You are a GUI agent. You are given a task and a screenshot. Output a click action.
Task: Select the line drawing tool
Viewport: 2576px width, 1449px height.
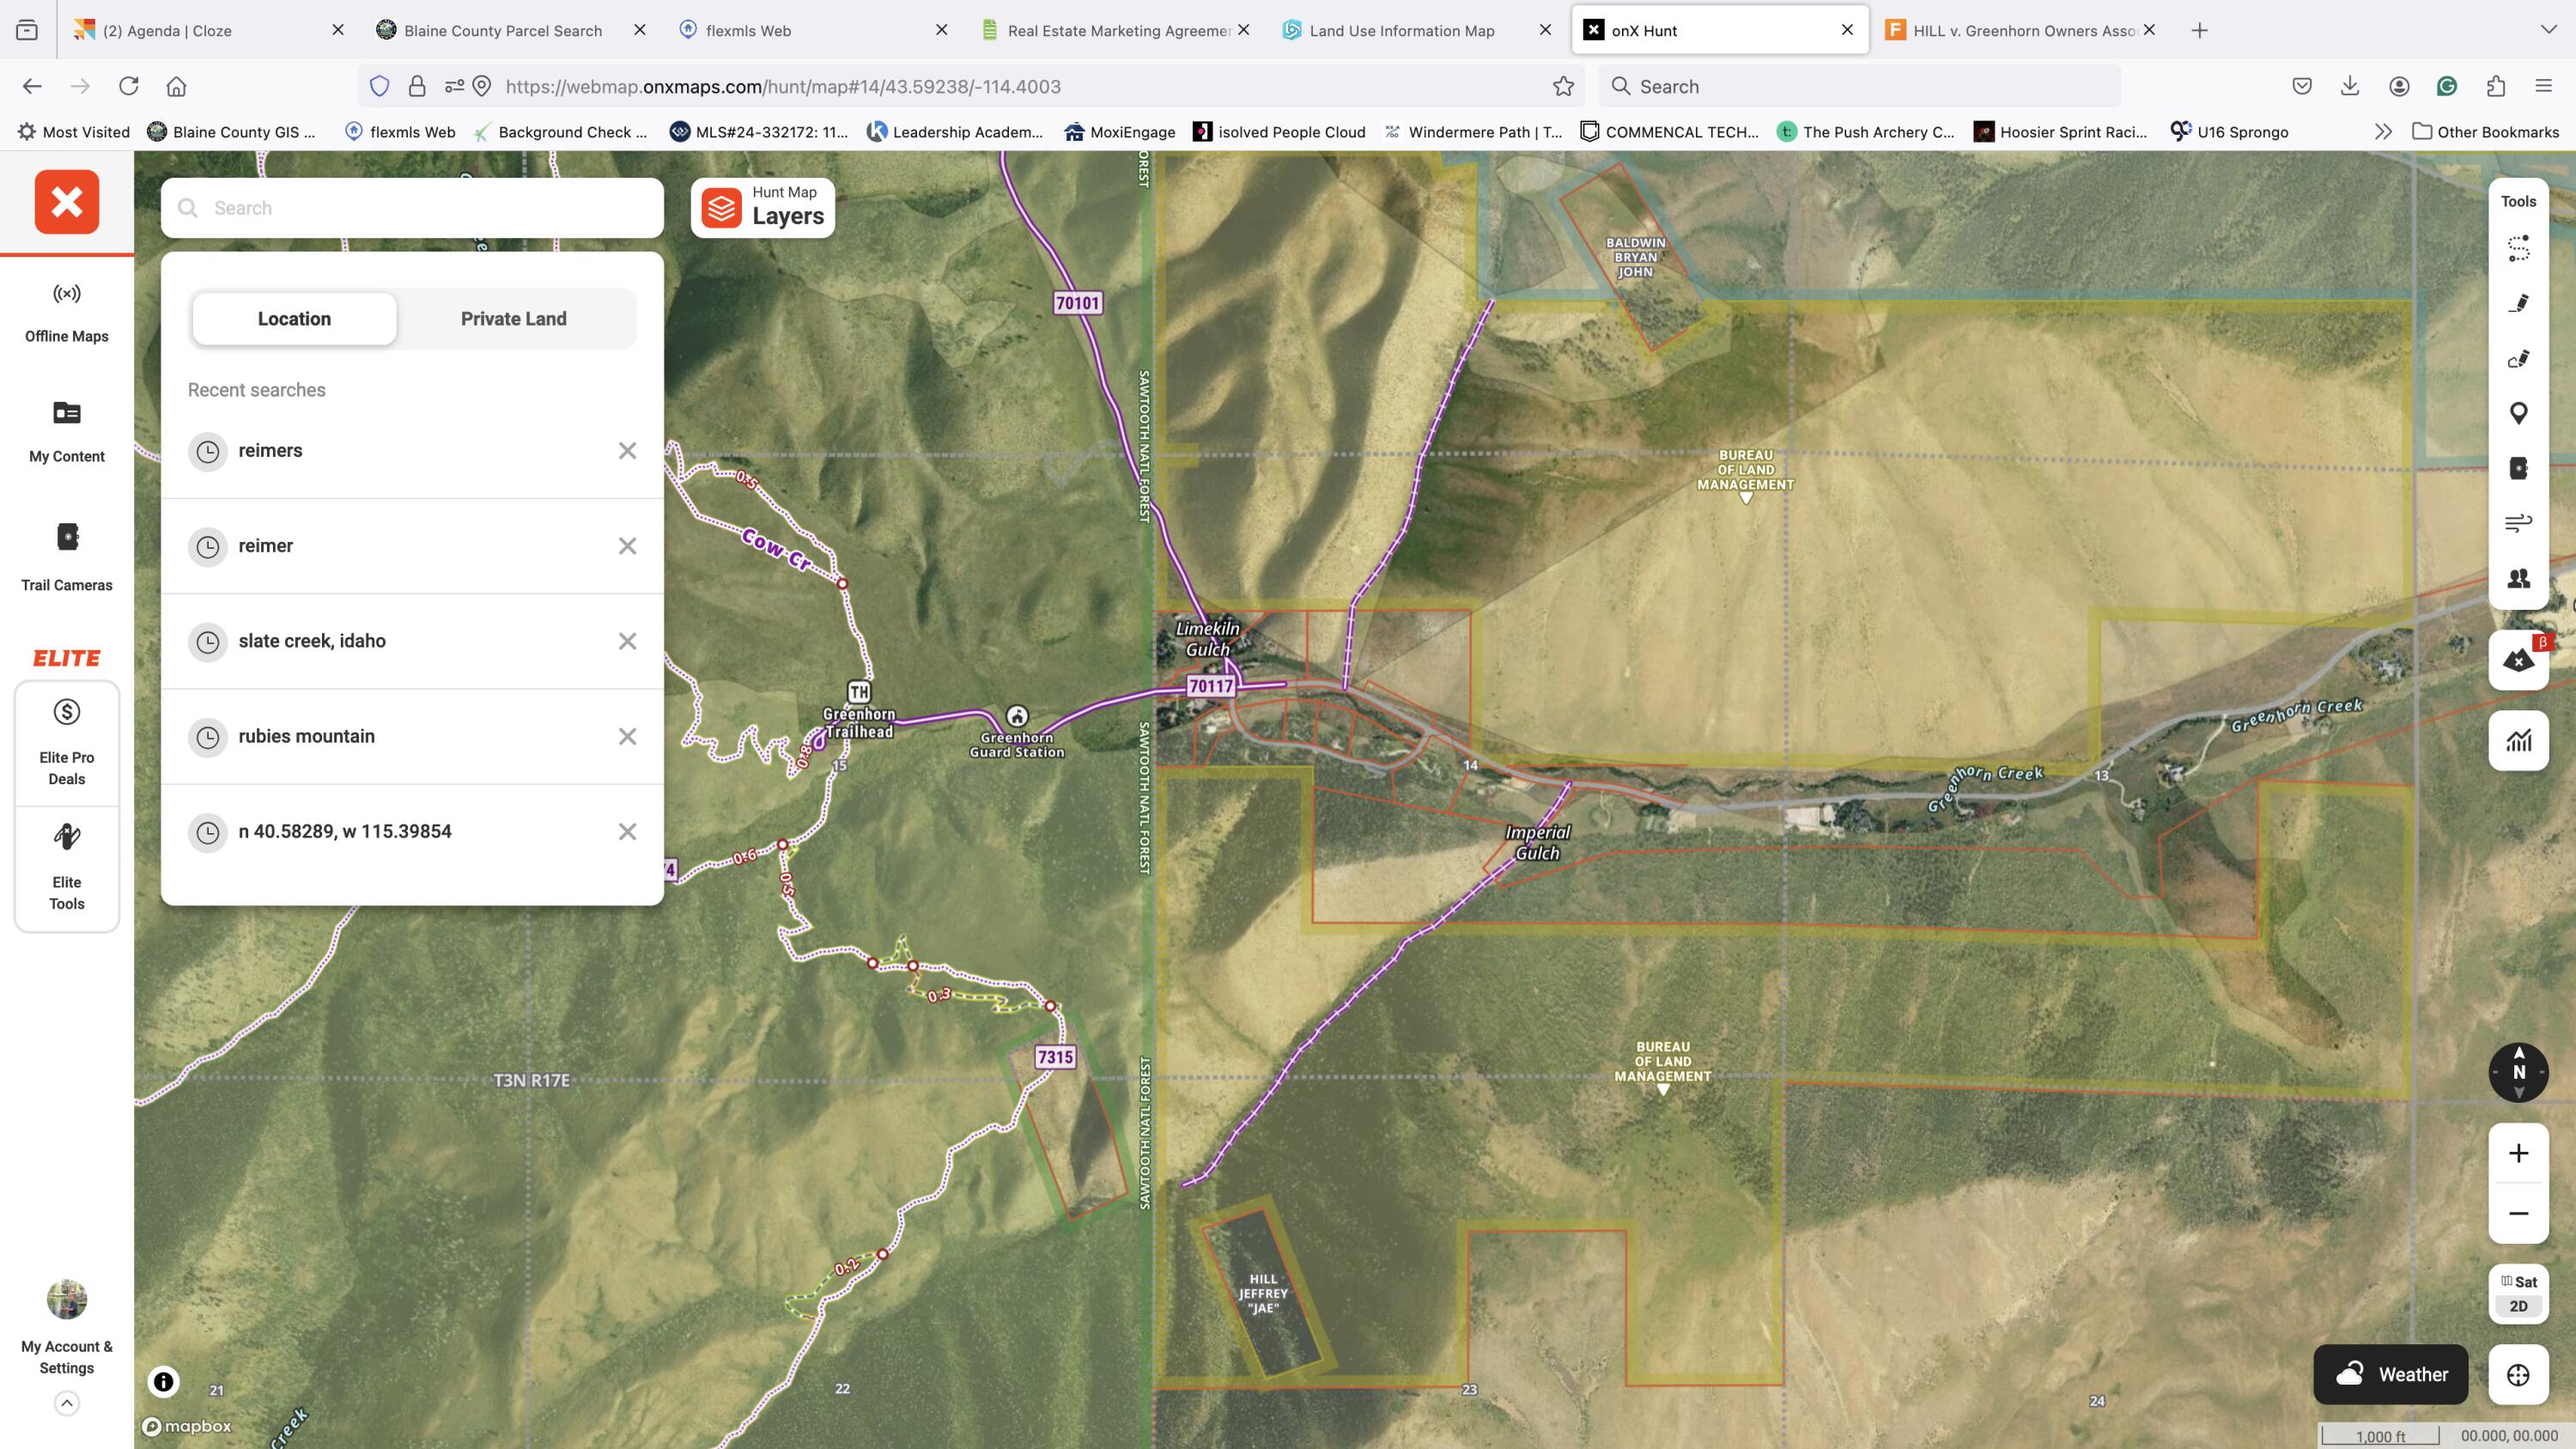(x=2518, y=303)
